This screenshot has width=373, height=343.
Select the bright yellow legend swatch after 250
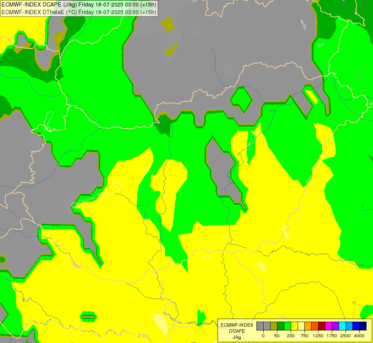tap(294, 326)
